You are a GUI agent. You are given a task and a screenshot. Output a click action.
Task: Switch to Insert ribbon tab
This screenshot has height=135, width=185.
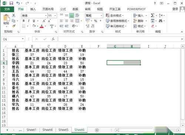pyautogui.click(x=33, y=9)
